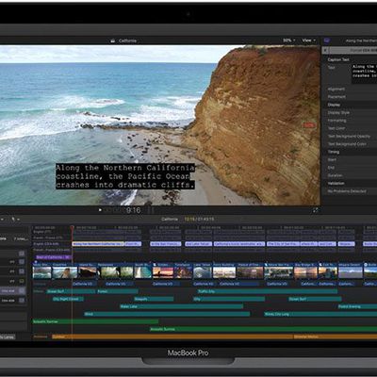Select the 'Mojave...' caption clip
Viewport: 377px width, 377px height.
346,244
